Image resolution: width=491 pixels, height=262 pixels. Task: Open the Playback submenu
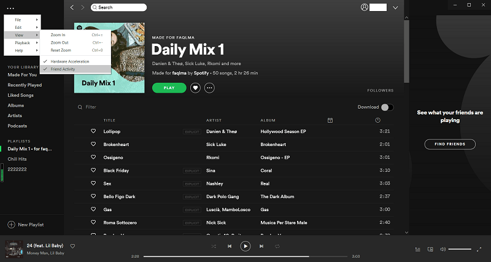(x=22, y=43)
